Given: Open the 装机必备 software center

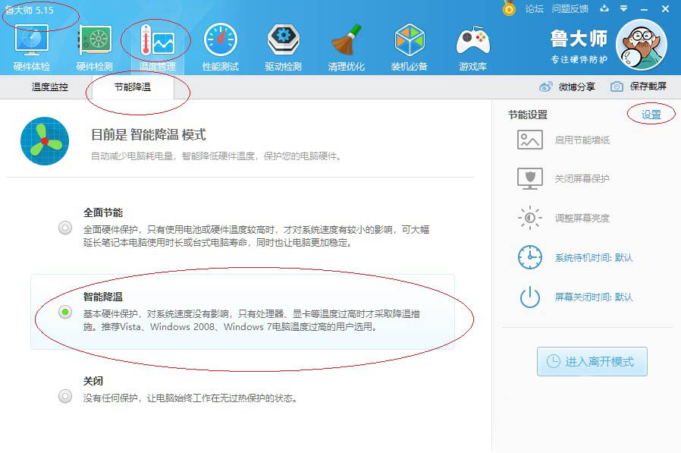Looking at the screenshot, I should pos(410,46).
